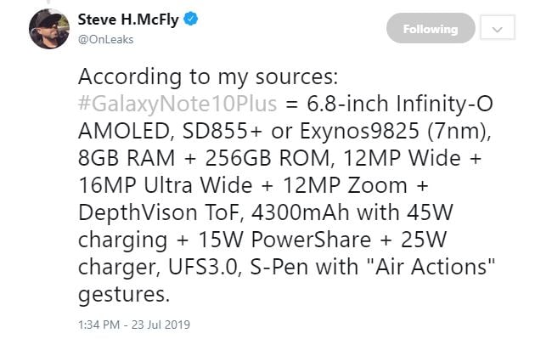
Task: Open Steve H.McFly's profile avatar
Action: [x=49, y=29]
